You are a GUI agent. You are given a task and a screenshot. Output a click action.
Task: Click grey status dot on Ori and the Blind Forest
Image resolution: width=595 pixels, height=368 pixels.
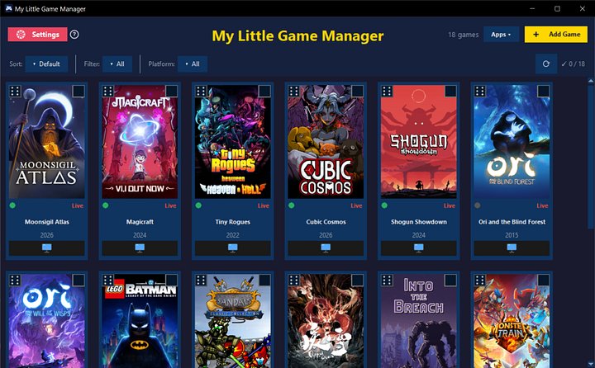(x=478, y=205)
